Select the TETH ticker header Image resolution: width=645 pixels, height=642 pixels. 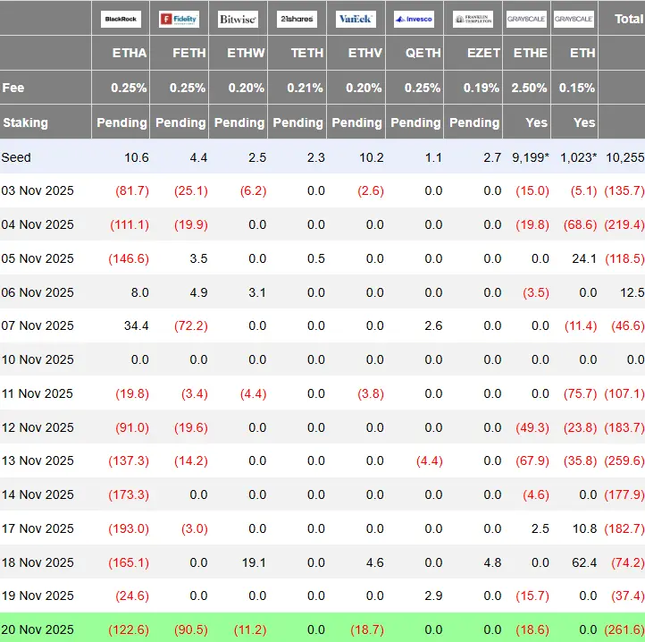pyautogui.click(x=307, y=53)
